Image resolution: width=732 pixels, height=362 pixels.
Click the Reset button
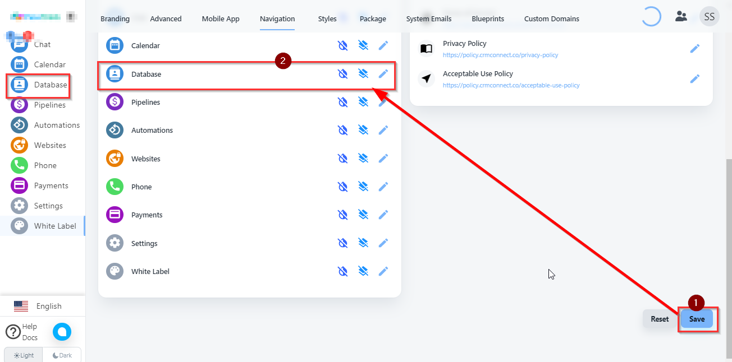(x=660, y=319)
